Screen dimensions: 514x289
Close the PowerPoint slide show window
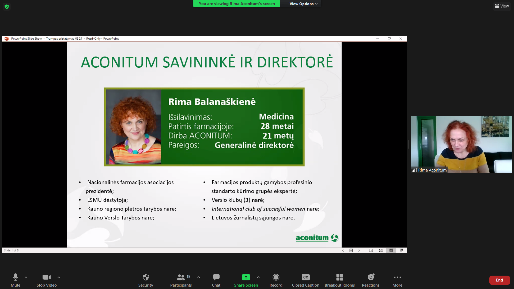401,39
